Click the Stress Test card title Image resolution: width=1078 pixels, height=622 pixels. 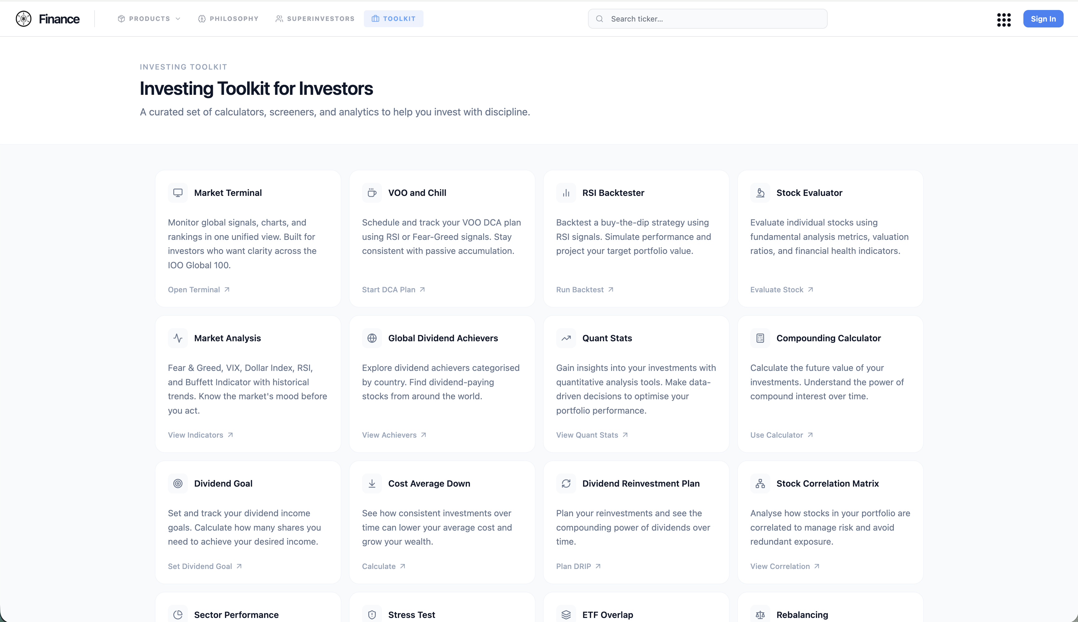(412, 615)
